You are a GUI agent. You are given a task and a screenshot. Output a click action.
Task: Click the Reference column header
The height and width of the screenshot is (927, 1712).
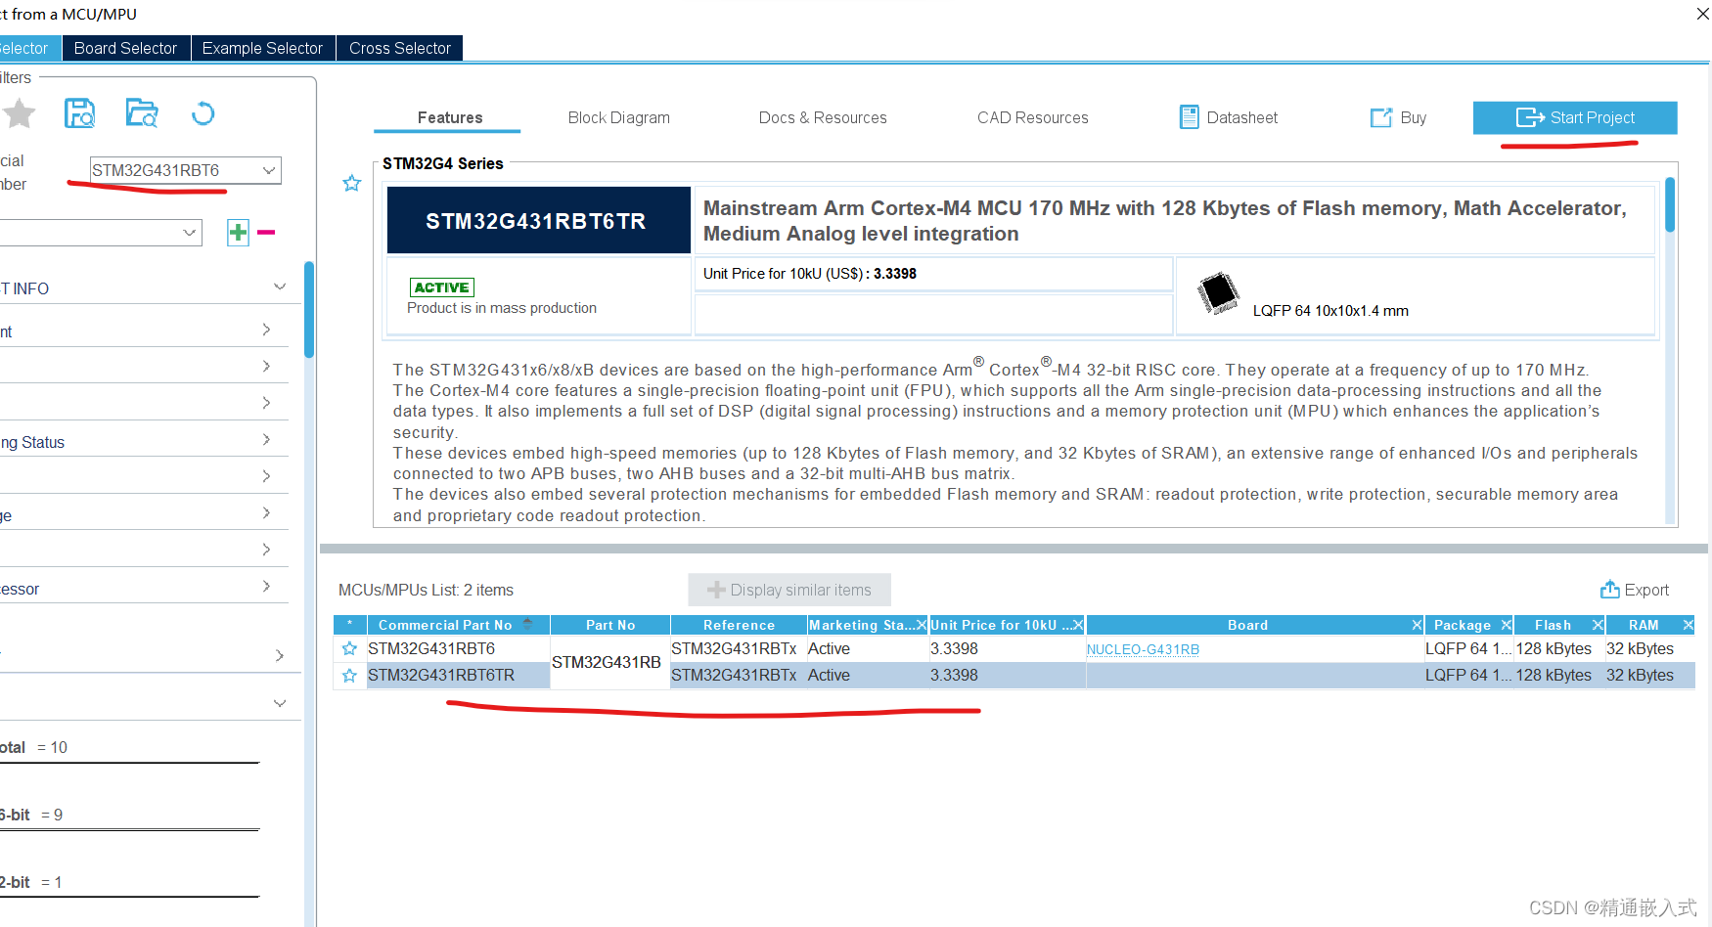[739, 625]
